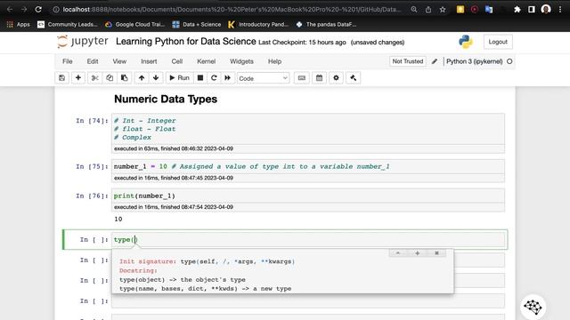Interrupt the kernel with the stop icon
Image resolution: width=570 pixels, height=320 pixels.
(x=199, y=78)
